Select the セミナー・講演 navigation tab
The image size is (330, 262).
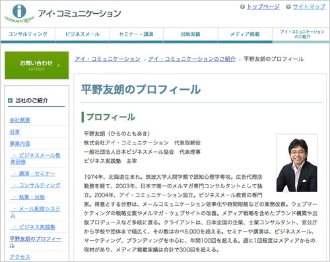click(137, 34)
